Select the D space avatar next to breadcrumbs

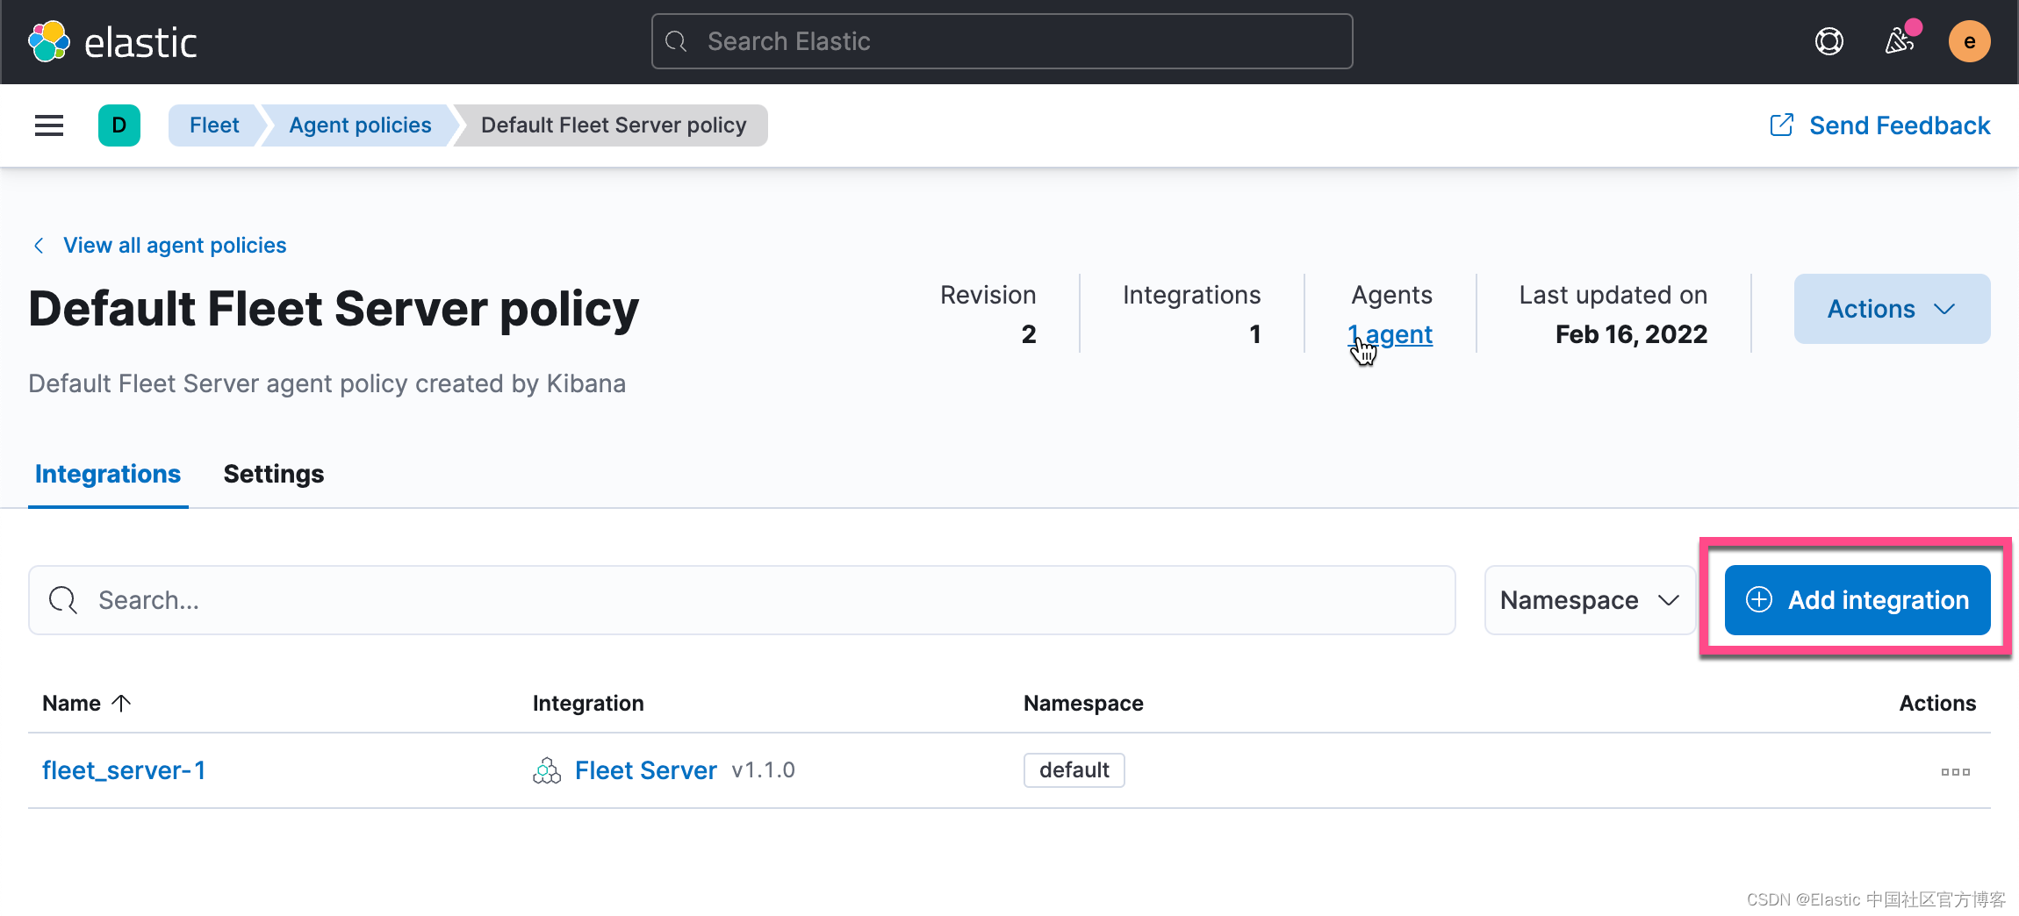119,125
